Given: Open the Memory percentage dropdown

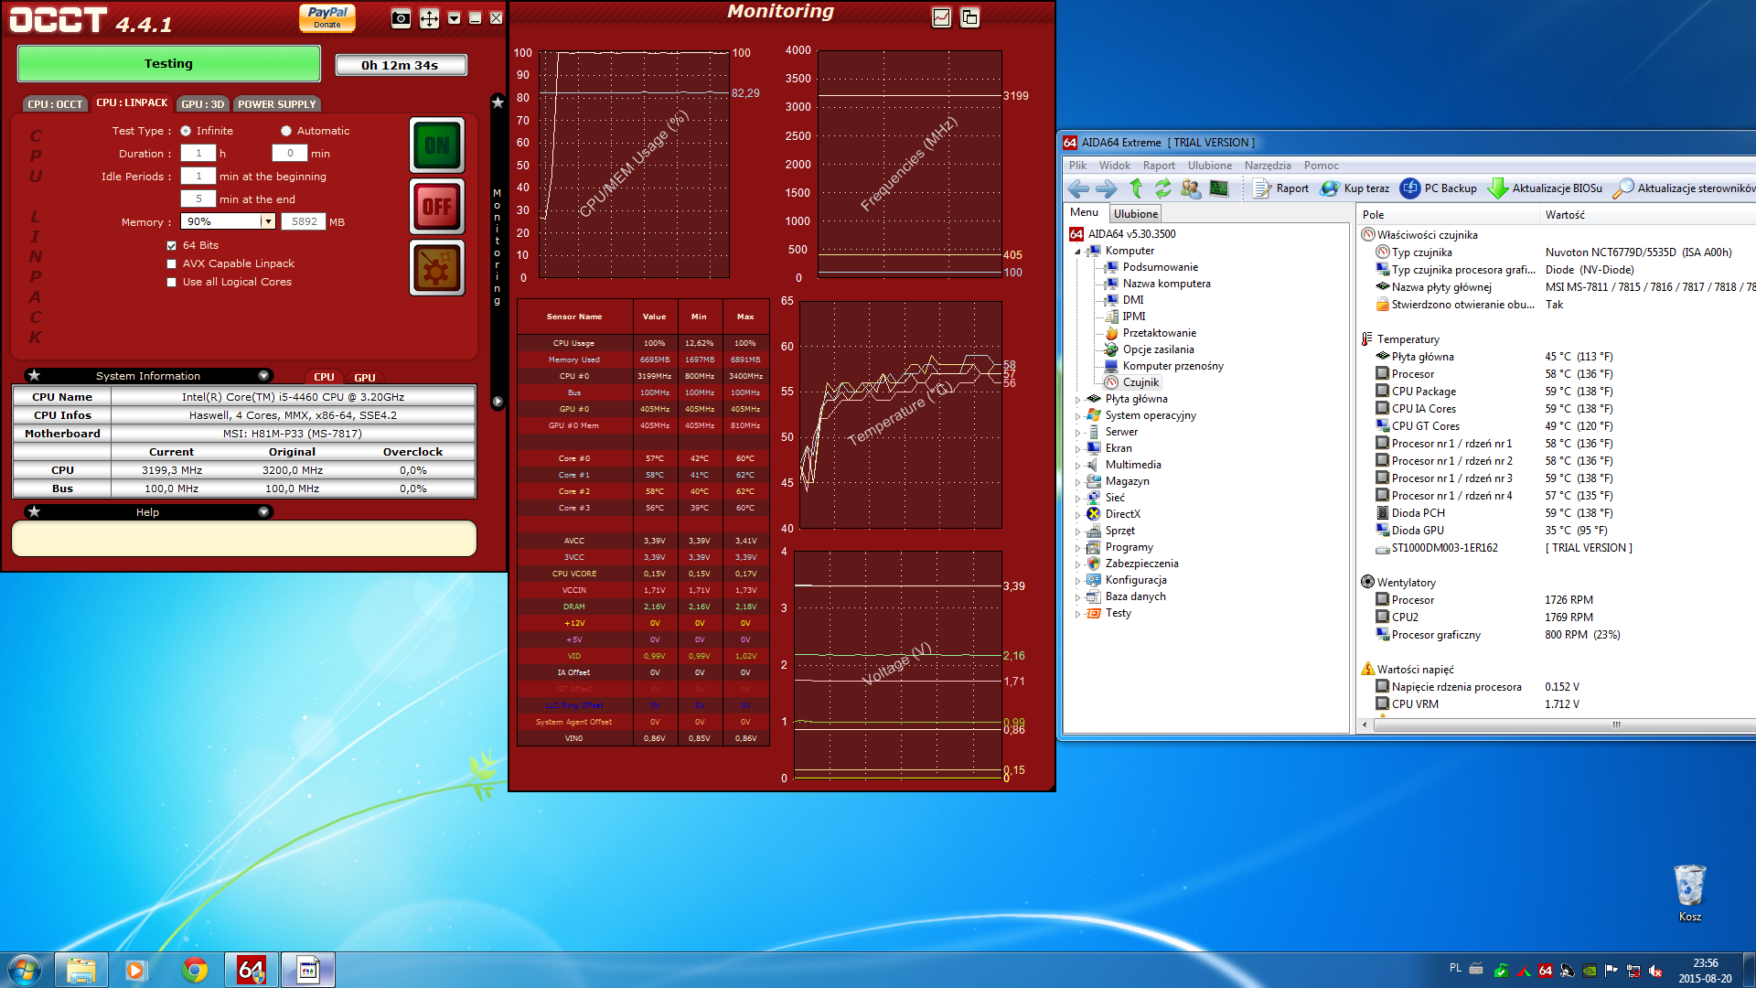Looking at the screenshot, I should click(x=268, y=221).
